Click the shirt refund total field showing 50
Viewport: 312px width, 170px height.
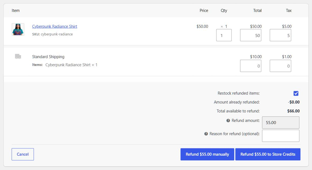click(250, 35)
